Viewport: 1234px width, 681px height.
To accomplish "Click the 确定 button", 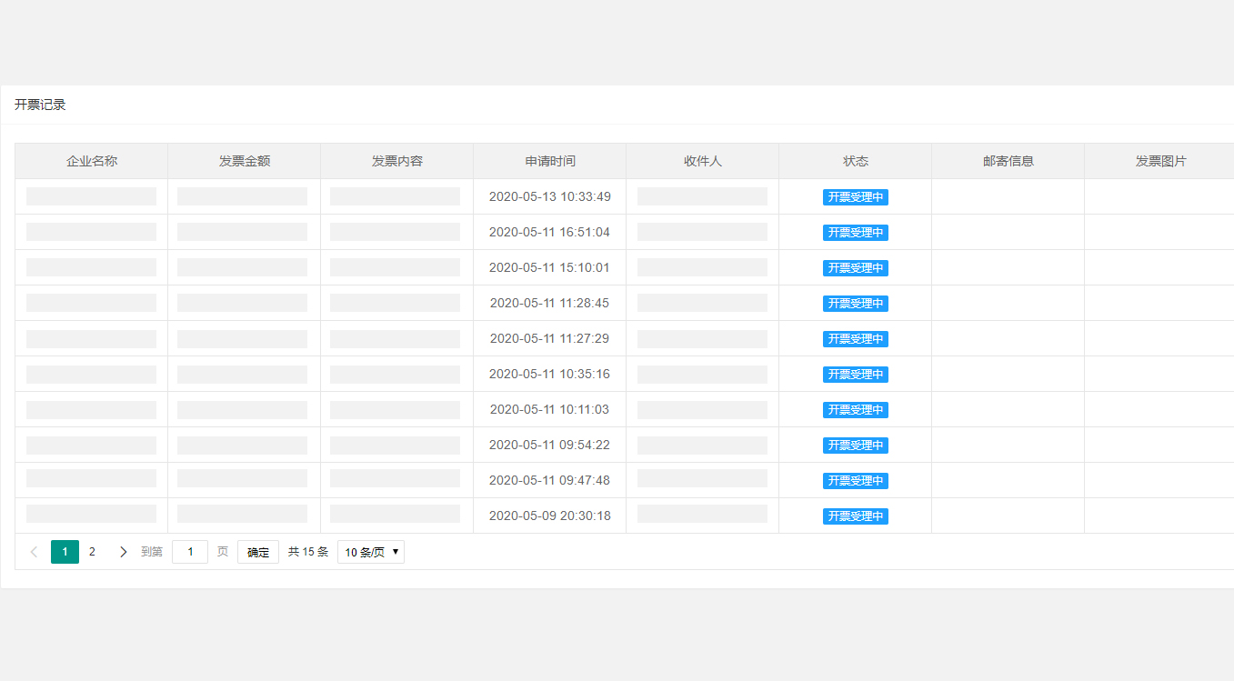I will 258,552.
